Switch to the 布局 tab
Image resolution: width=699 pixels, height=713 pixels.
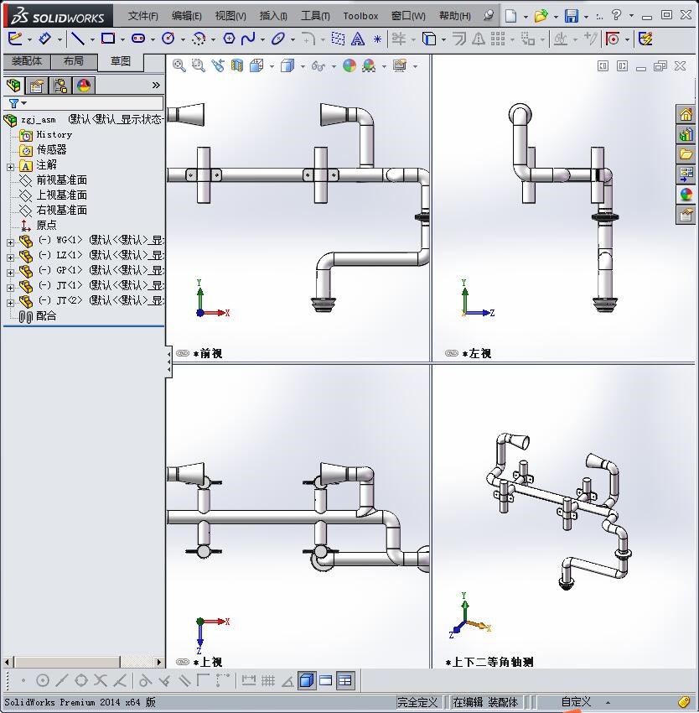click(x=74, y=61)
